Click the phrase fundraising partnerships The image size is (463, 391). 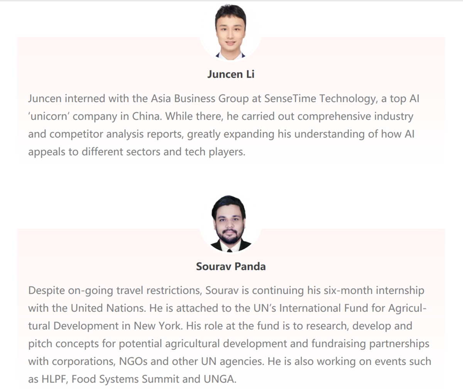(370, 344)
